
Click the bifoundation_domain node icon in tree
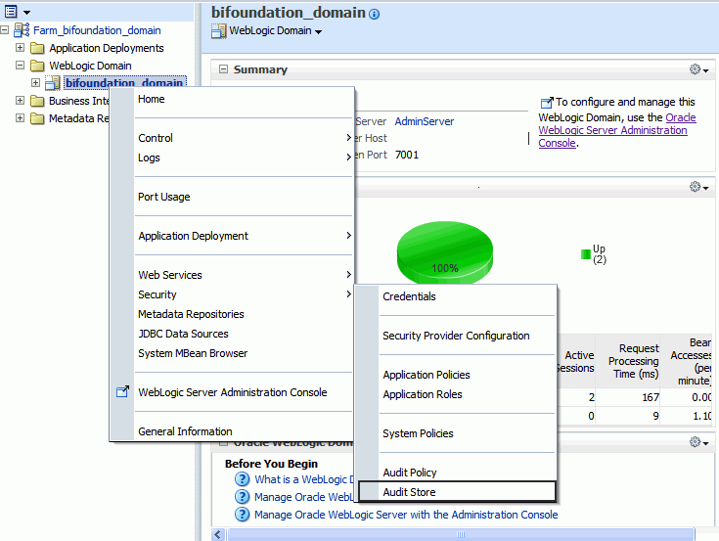coord(53,83)
